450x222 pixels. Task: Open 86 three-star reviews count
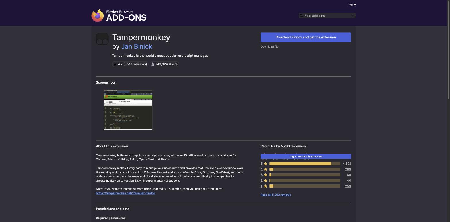(x=349, y=175)
